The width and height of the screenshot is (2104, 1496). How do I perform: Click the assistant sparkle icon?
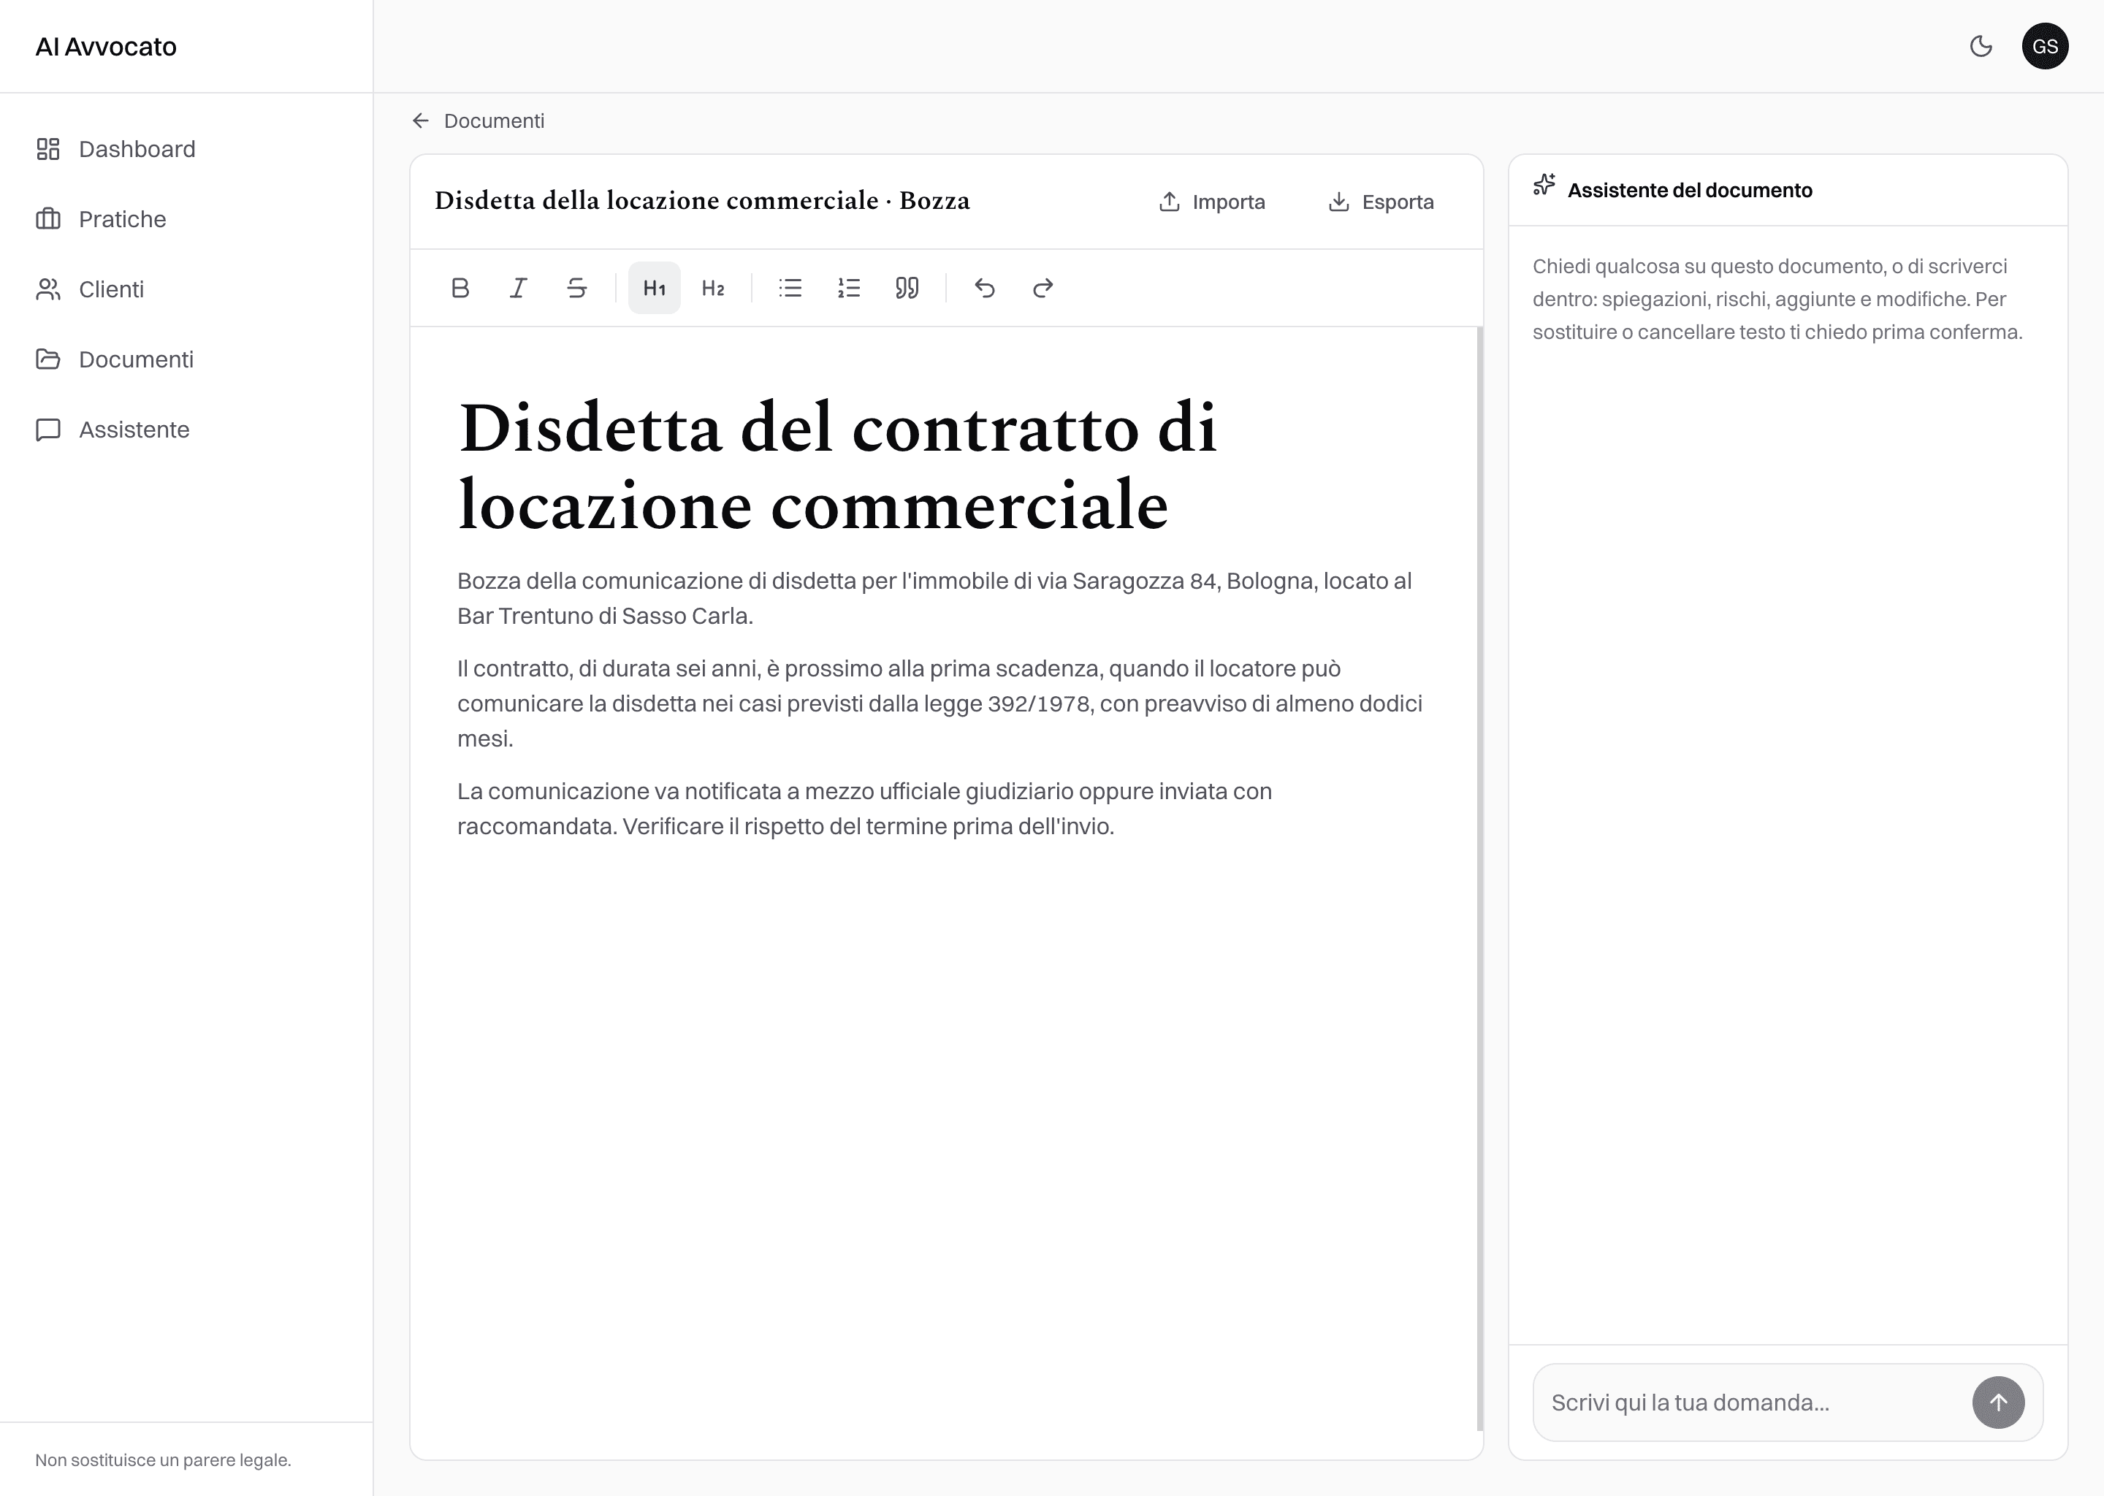tap(1545, 185)
